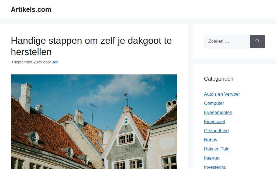Go to the Computer category
276x169 pixels.
tap(214, 103)
